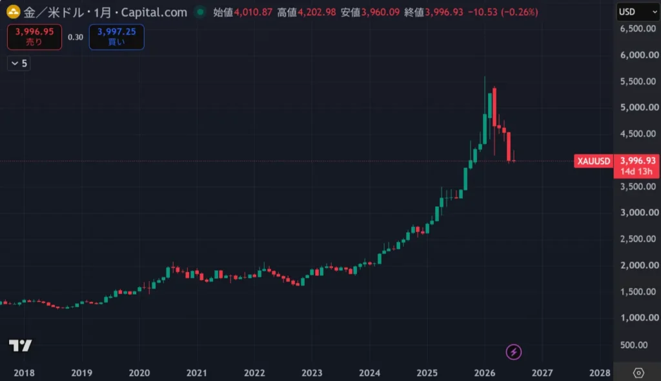Click the low value 3,960.09
661x381 pixels.
(380, 12)
